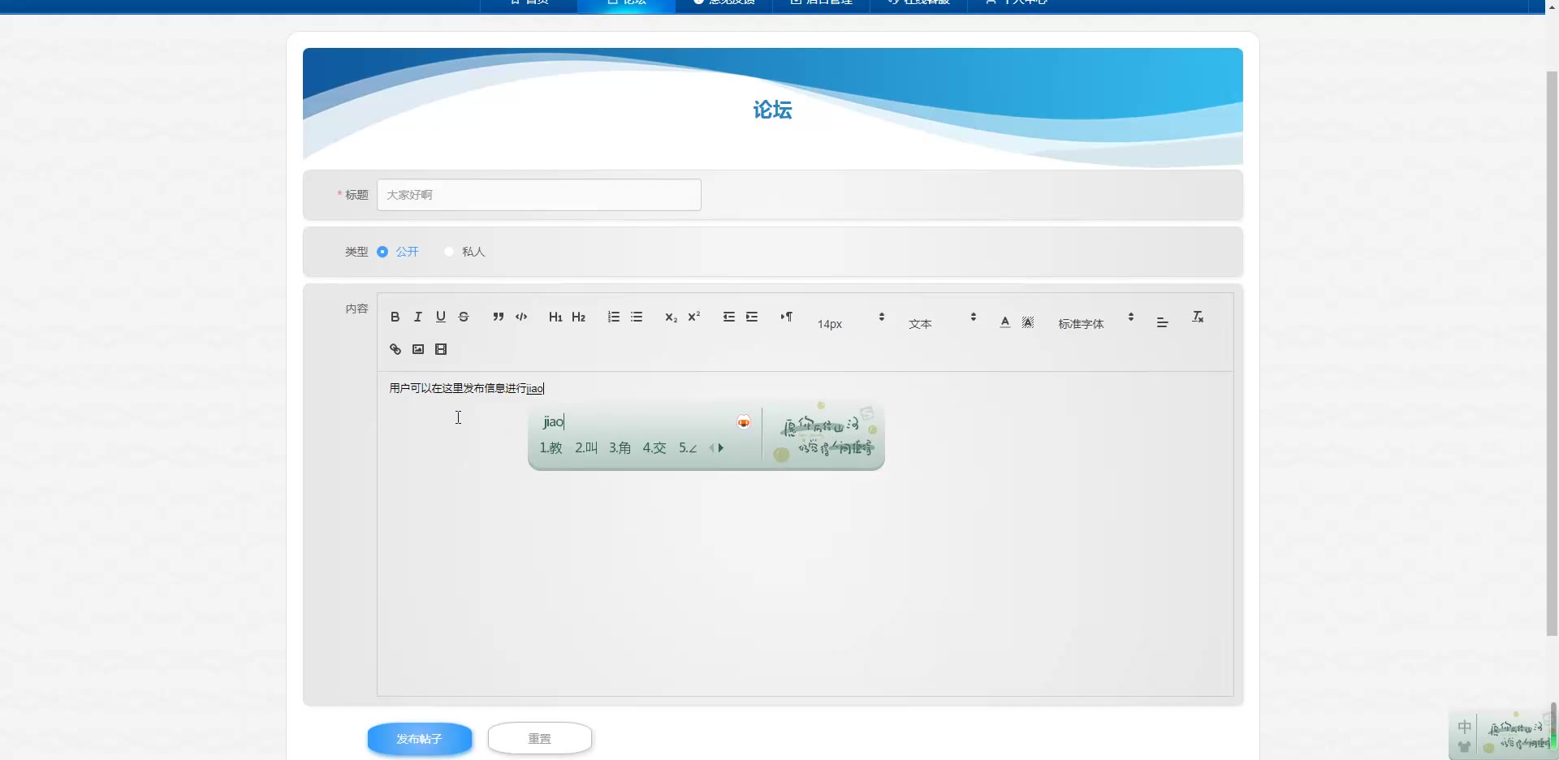Open the background highlight color picker
Image resolution: width=1559 pixels, height=760 pixels.
coord(1027,322)
